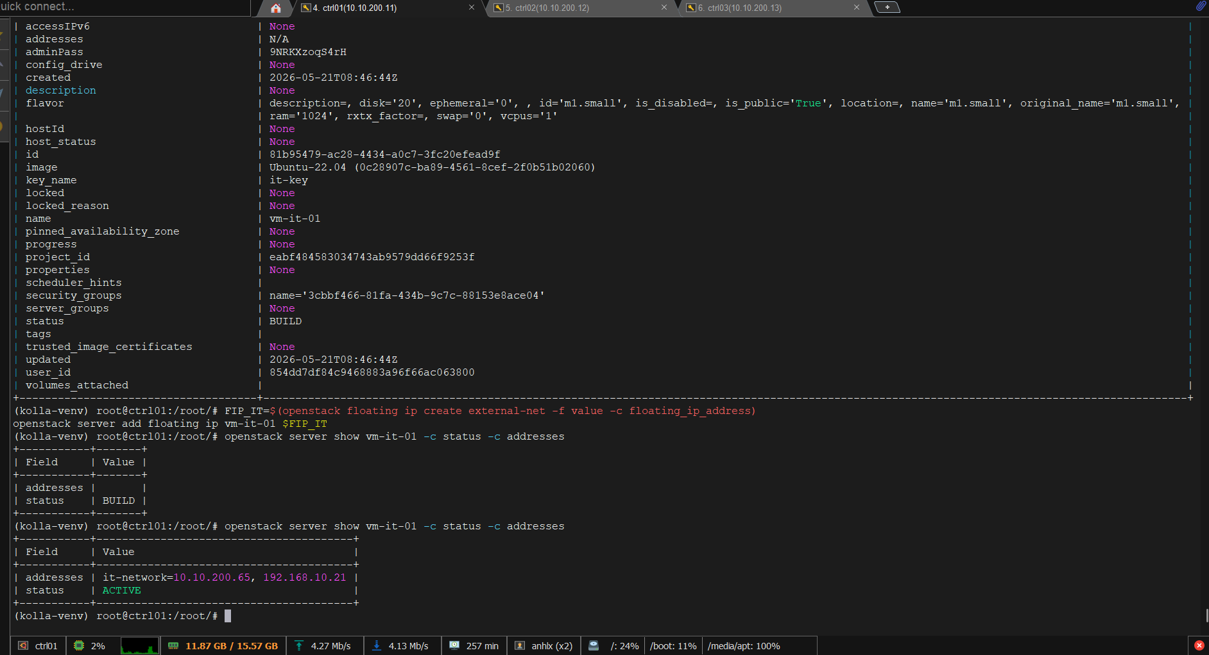Open a new tab with plus button
The height and width of the screenshot is (655, 1209).
click(x=887, y=7)
